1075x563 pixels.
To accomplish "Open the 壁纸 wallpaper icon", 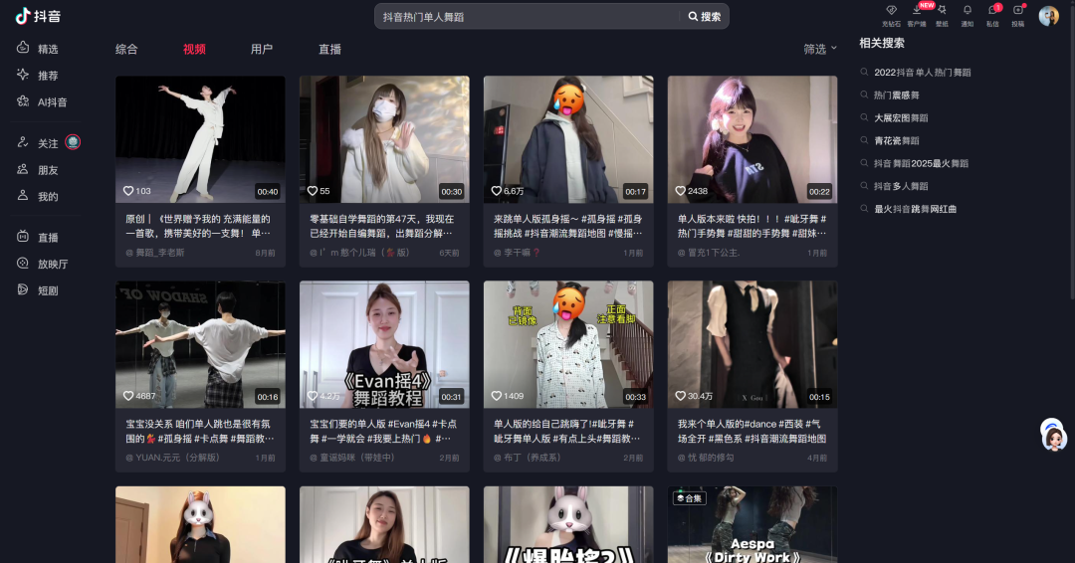I will 942,11.
